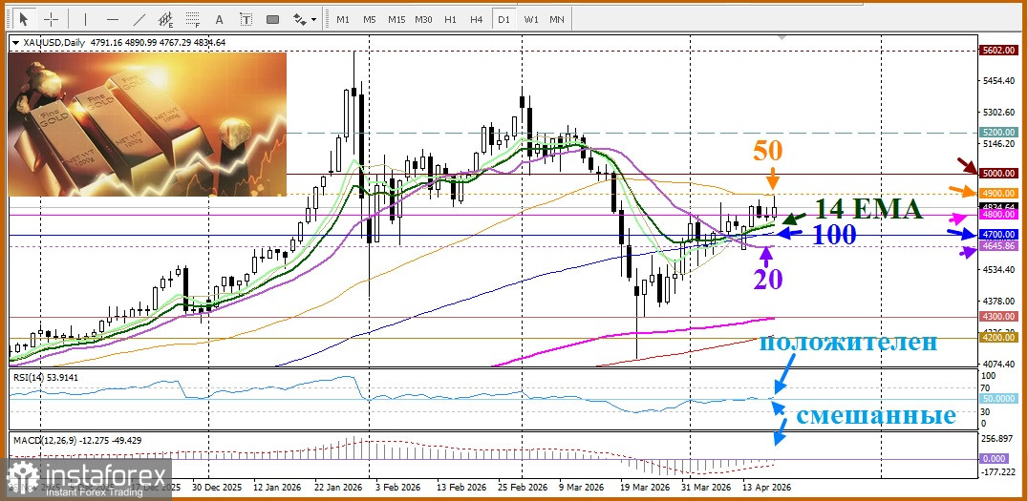Activate the crosshair tool
1028x501 pixels.
coord(52,19)
